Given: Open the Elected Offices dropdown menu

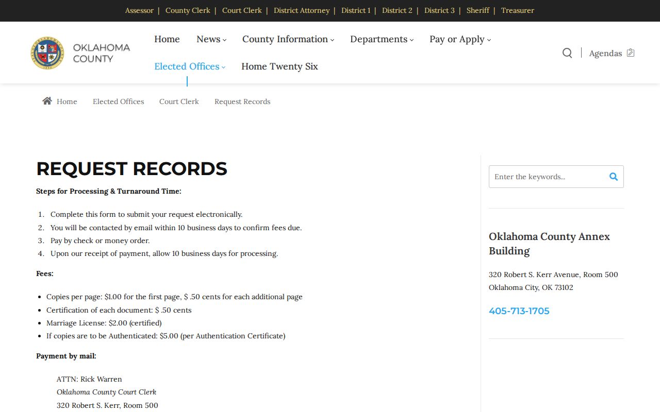Looking at the screenshot, I should click(190, 66).
